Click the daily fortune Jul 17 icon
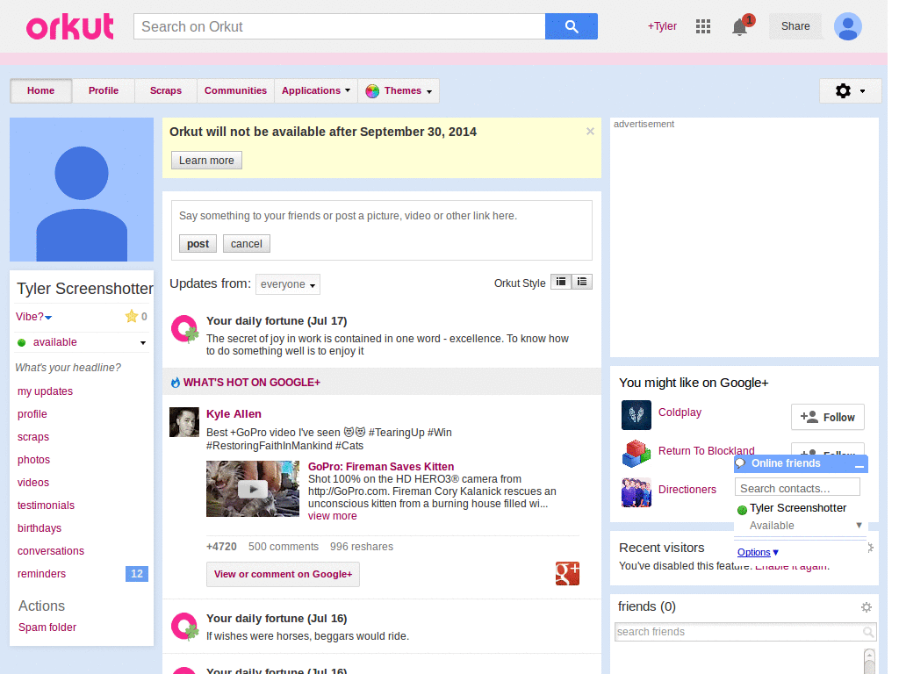The width and height of the screenshot is (899, 674). 184,329
